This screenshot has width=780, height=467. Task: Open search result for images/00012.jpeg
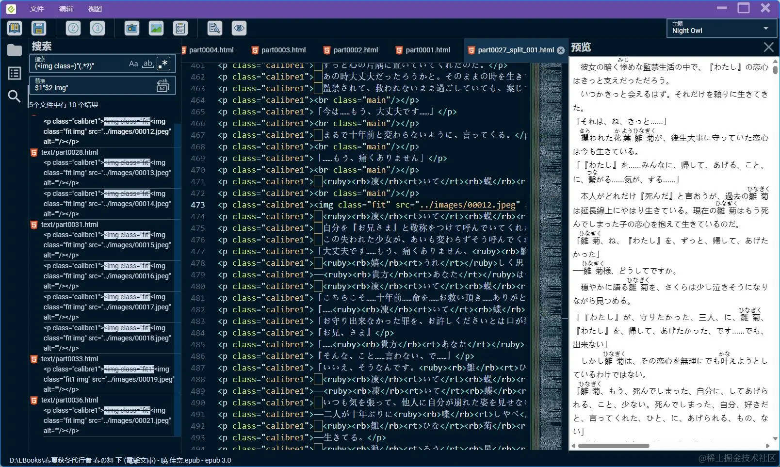107,131
